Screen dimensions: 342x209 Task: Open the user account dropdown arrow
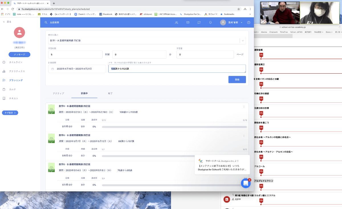click(241, 22)
